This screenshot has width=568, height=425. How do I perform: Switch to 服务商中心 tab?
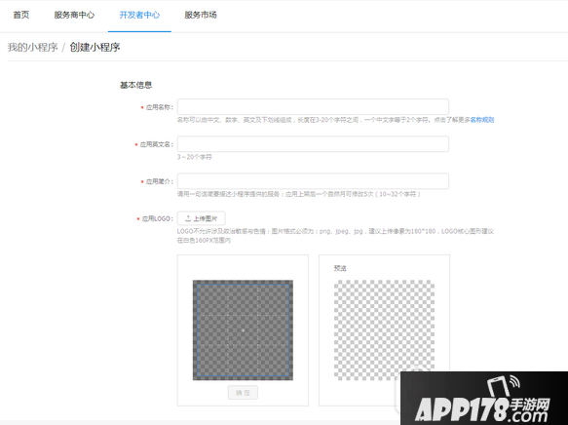pos(74,15)
